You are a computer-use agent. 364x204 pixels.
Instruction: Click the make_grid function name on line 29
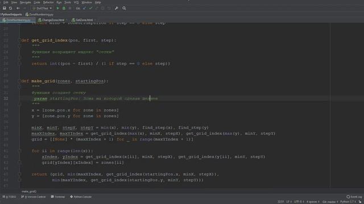(43, 81)
